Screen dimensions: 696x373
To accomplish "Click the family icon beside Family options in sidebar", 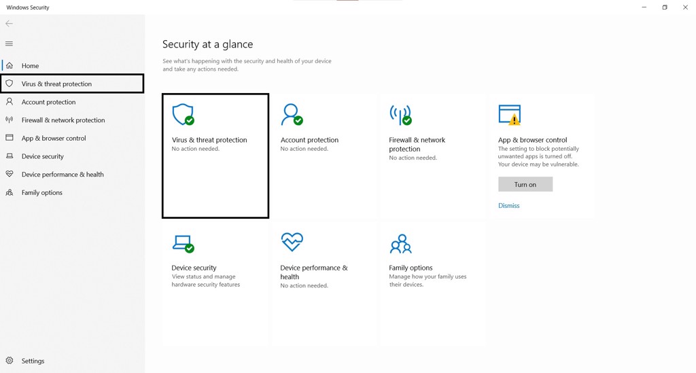I will click(10, 192).
